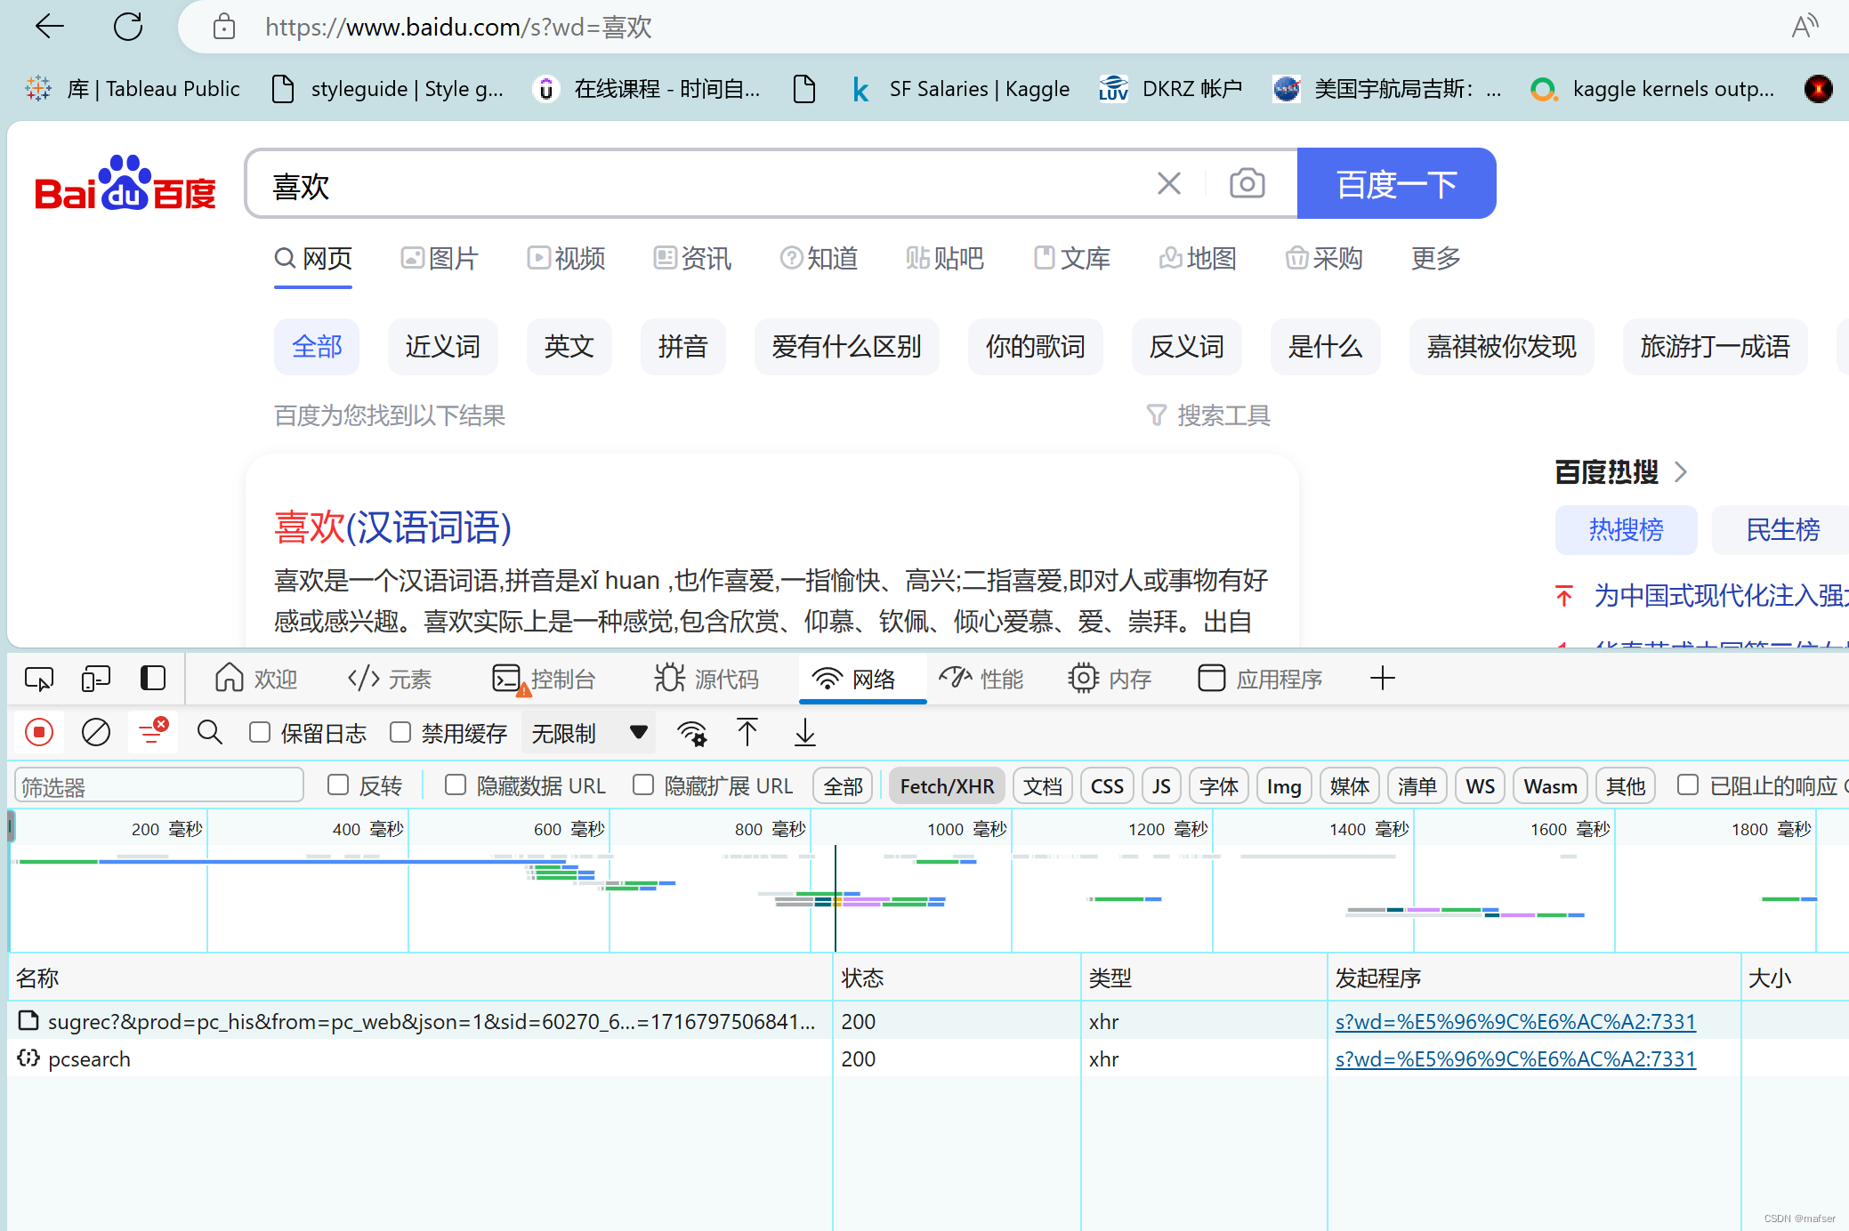Sort by the 状态 column header
The height and width of the screenshot is (1231, 1849).
(957, 978)
